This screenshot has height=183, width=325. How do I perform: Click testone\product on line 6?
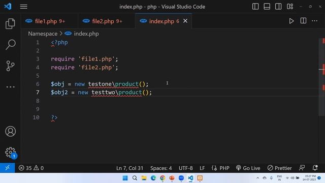[x=113, y=84]
